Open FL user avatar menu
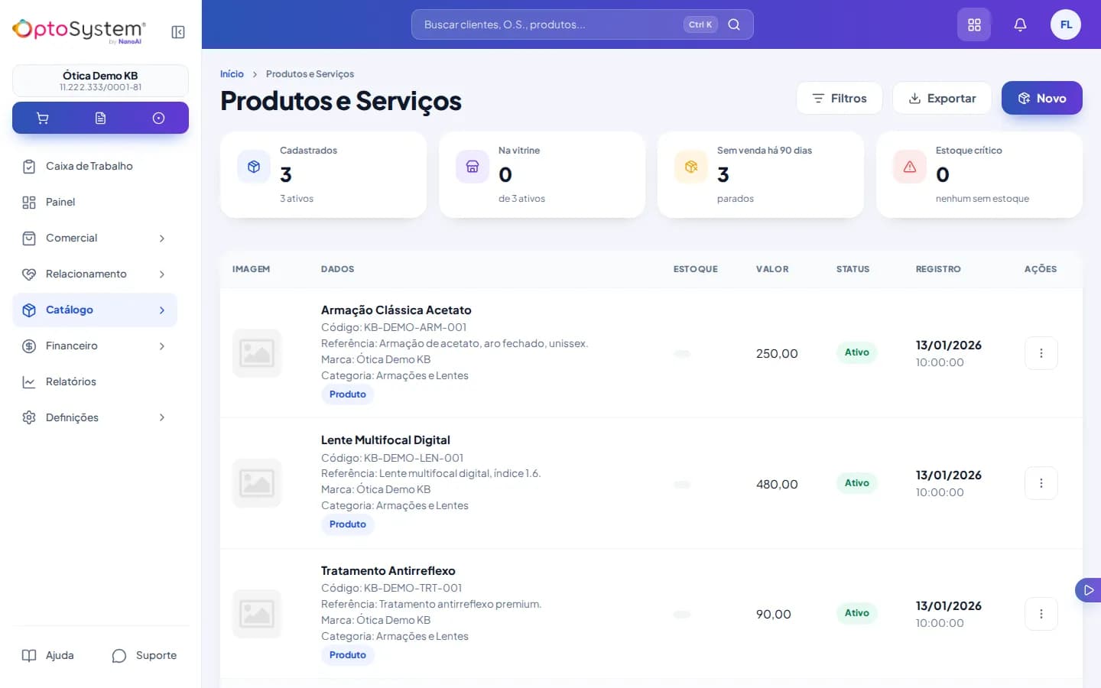Screen dimensions: 1101x688 click(x=1066, y=24)
